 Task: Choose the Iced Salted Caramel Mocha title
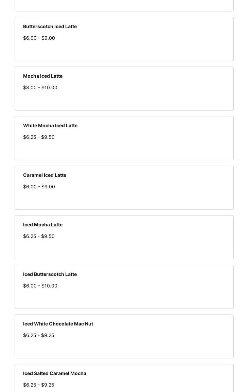(x=55, y=373)
